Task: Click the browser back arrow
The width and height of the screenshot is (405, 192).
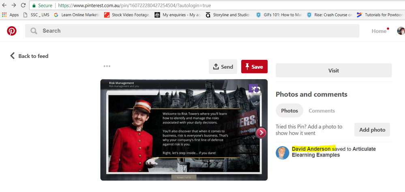Action: point(5,6)
